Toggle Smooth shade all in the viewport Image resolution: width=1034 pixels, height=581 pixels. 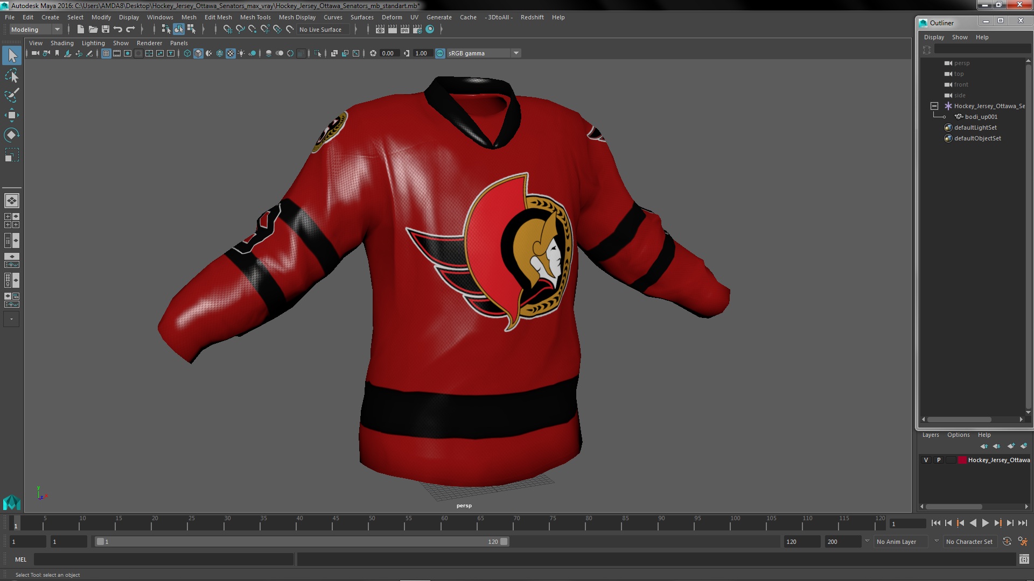coord(198,53)
